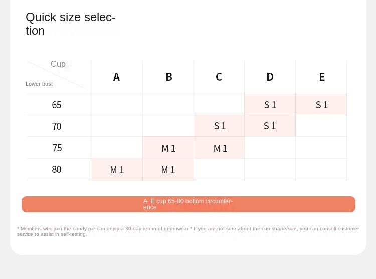The width and height of the screenshot is (376, 279).
Task: Click the E cup column header
Action: (x=322, y=77)
